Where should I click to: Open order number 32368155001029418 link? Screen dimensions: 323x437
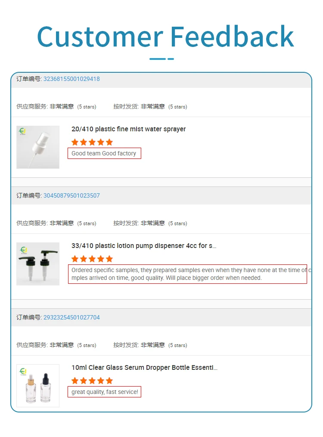(71, 79)
